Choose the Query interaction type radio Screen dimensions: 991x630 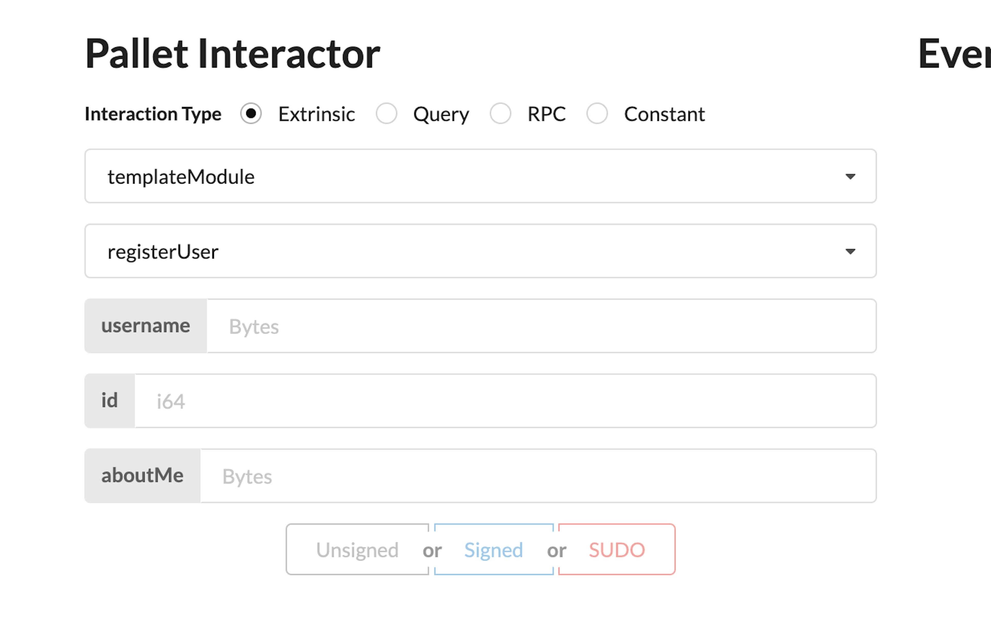386,113
